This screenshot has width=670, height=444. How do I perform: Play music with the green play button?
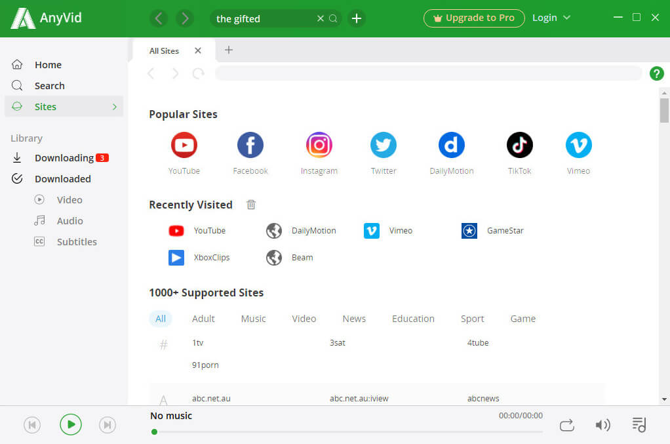(x=71, y=424)
